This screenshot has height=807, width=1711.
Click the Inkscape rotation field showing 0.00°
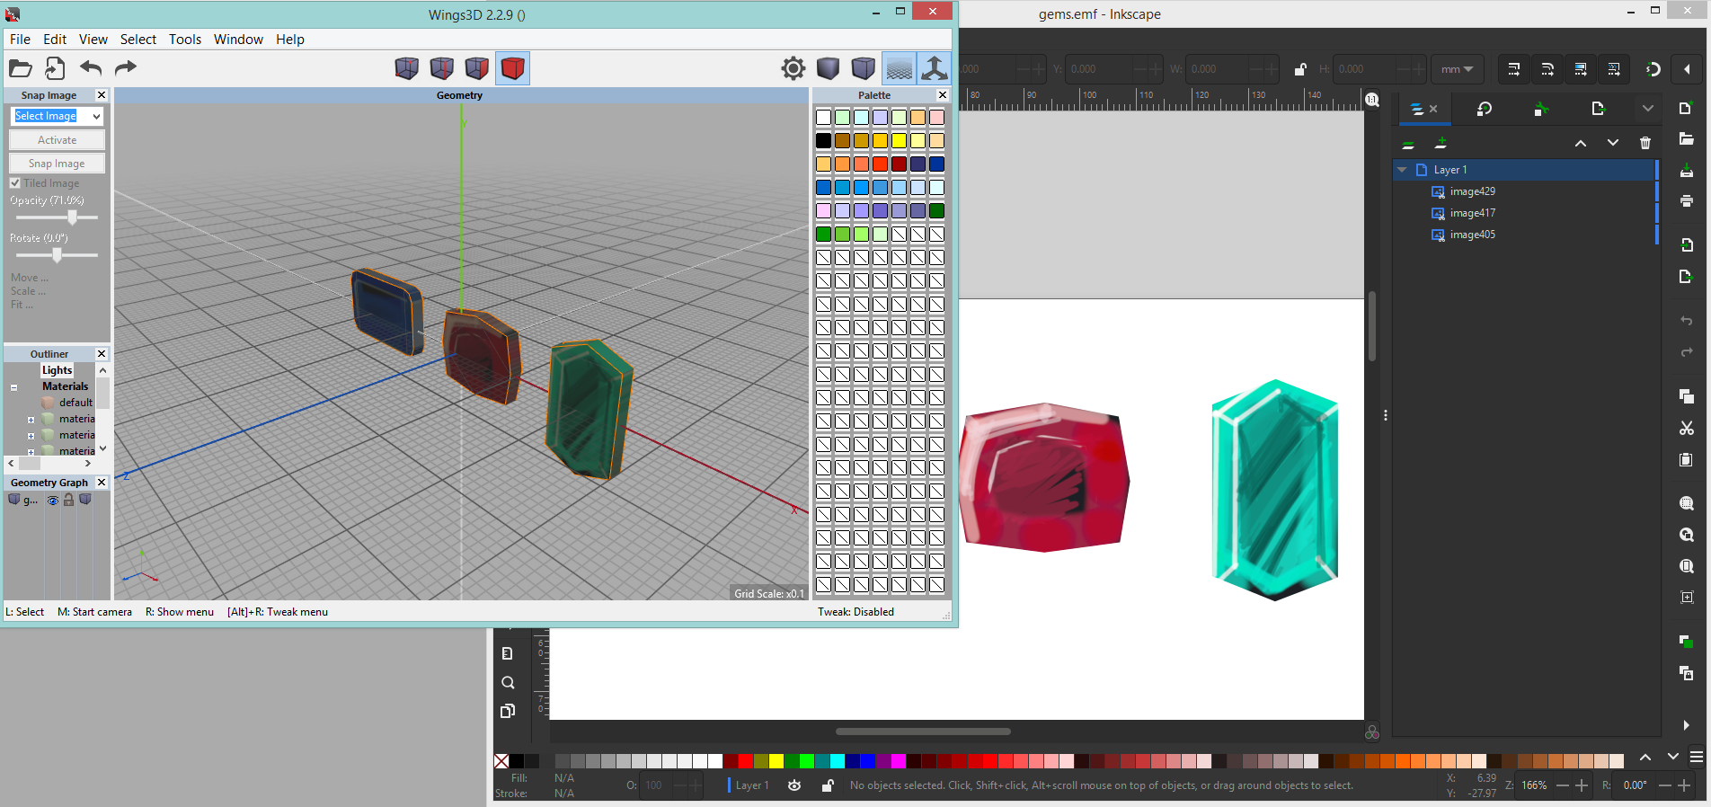[x=1635, y=785]
